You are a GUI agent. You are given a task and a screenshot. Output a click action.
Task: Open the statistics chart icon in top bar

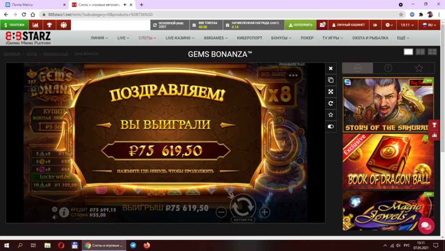pyautogui.click(x=36, y=25)
